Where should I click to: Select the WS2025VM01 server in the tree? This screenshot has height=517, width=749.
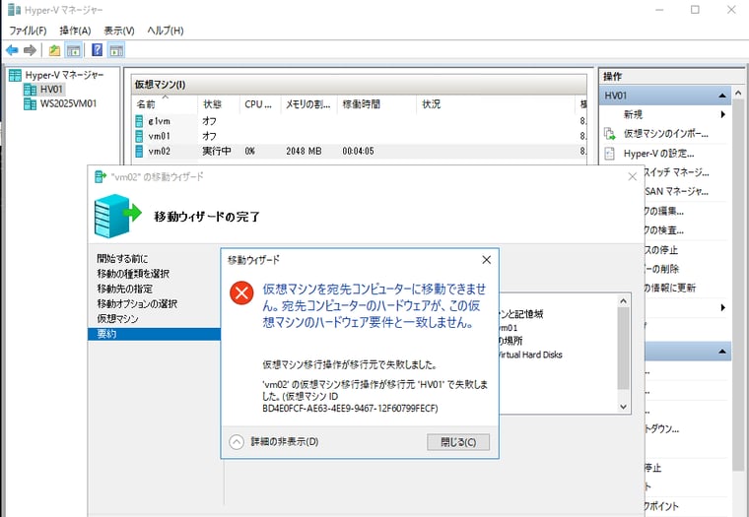(x=68, y=103)
